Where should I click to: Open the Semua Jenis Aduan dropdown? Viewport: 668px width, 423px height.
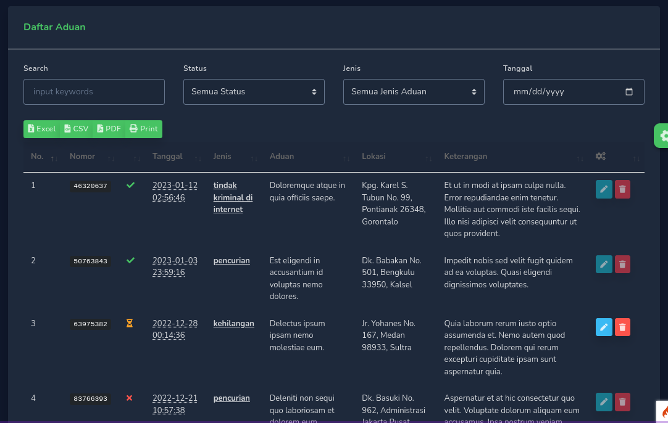tap(414, 92)
